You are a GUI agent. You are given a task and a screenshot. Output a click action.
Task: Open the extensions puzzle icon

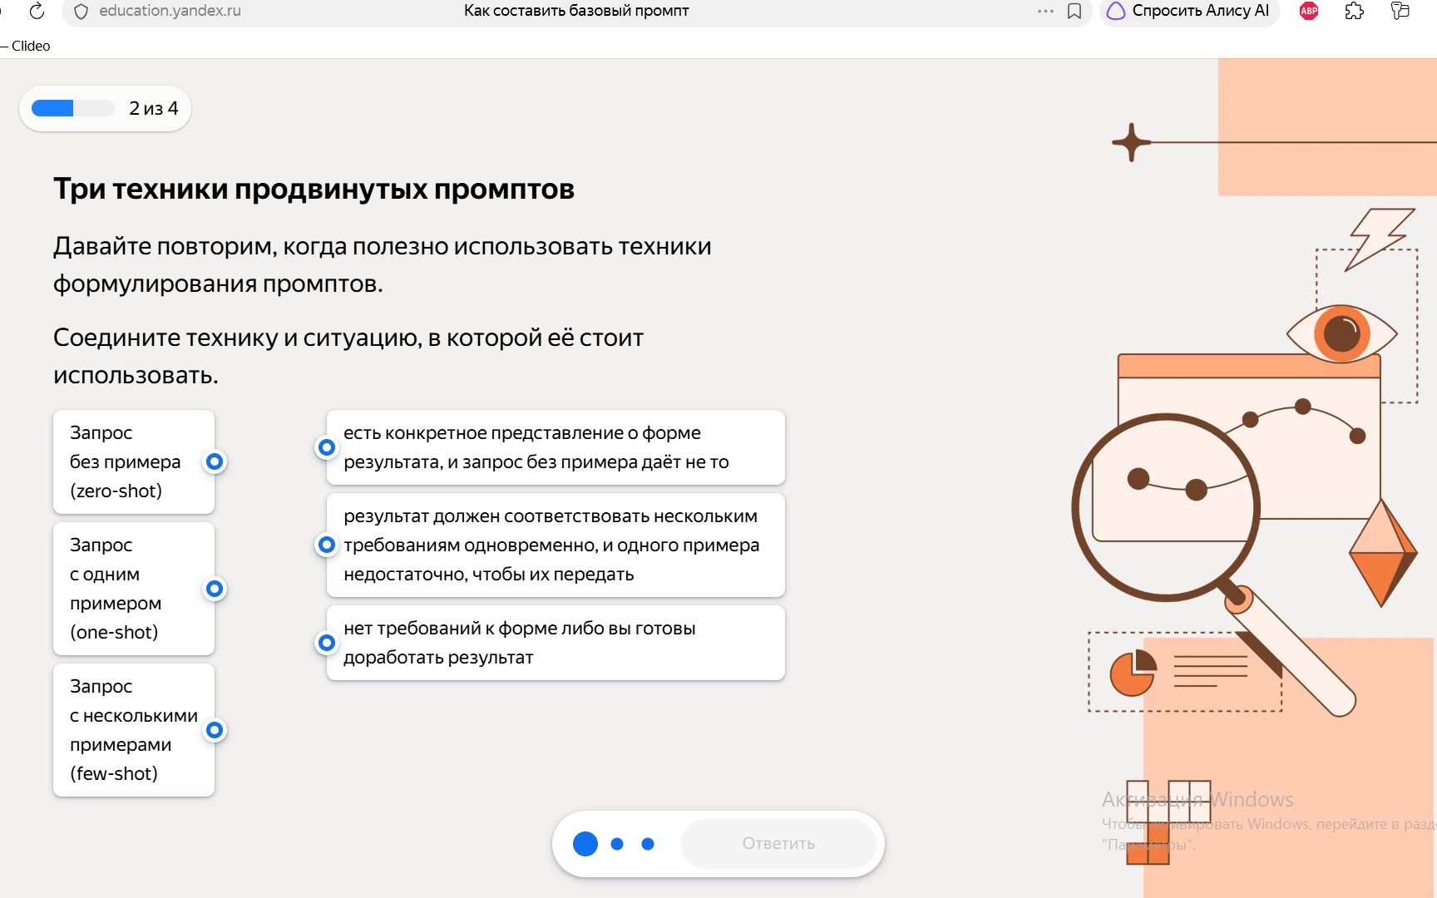(1355, 11)
